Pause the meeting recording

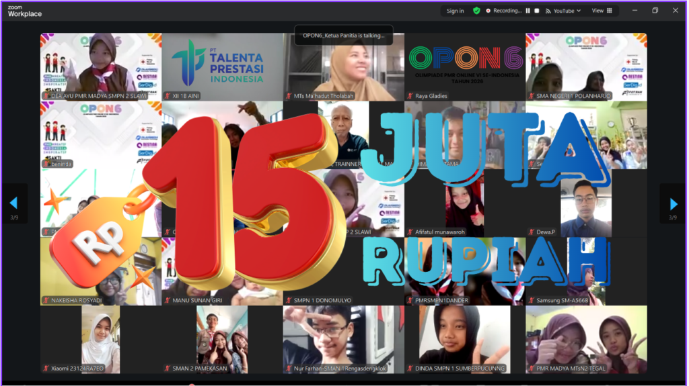(528, 11)
